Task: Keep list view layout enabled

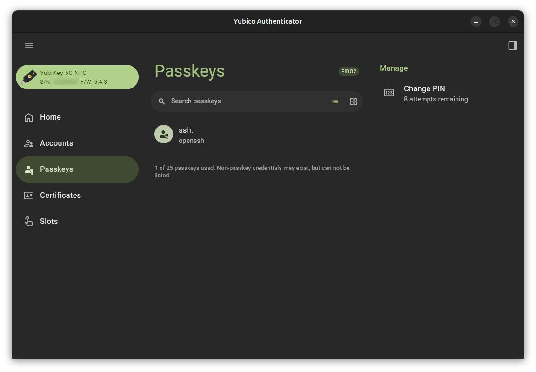Action: click(335, 101)
